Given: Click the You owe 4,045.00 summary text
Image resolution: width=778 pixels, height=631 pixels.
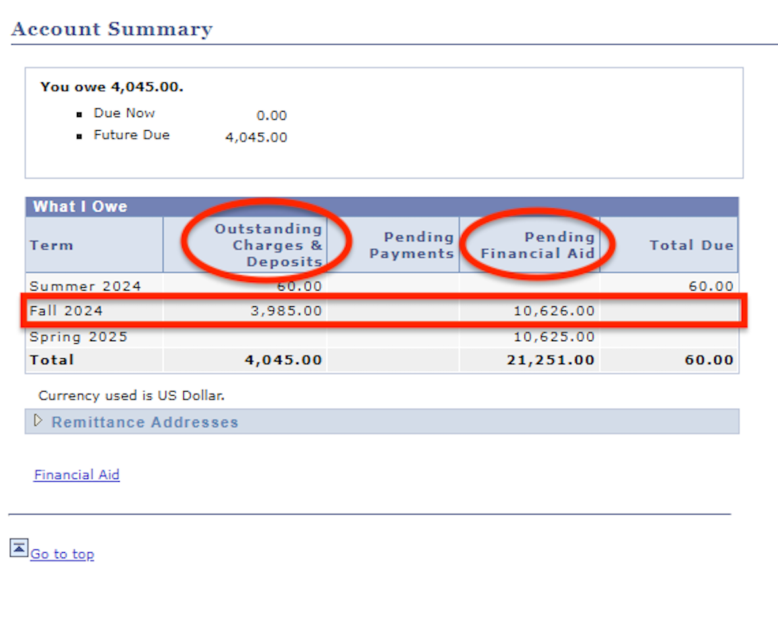Looking at the screenshot, I should (112, 86).
